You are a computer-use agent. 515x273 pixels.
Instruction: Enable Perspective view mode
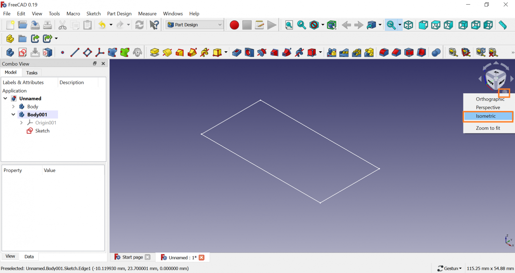[x=488, y=108]
